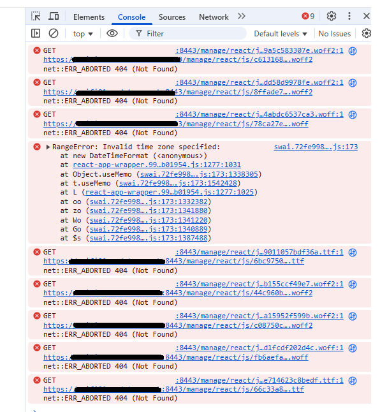
Task: Switch to the Network tab
Action: (214, 17)
